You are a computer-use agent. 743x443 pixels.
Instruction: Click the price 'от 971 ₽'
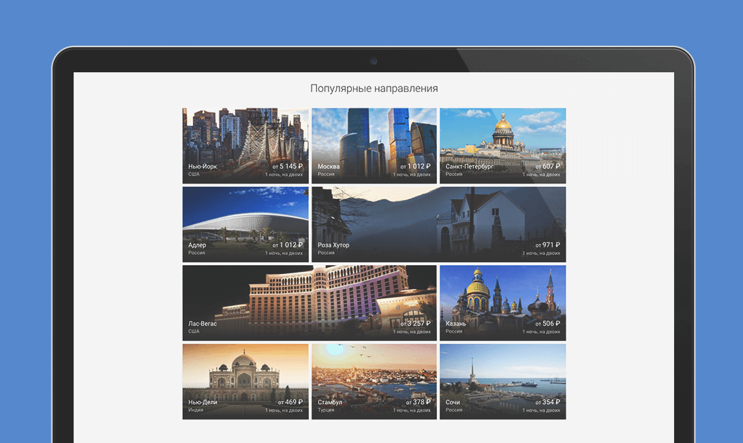click(x=548, y=245)
